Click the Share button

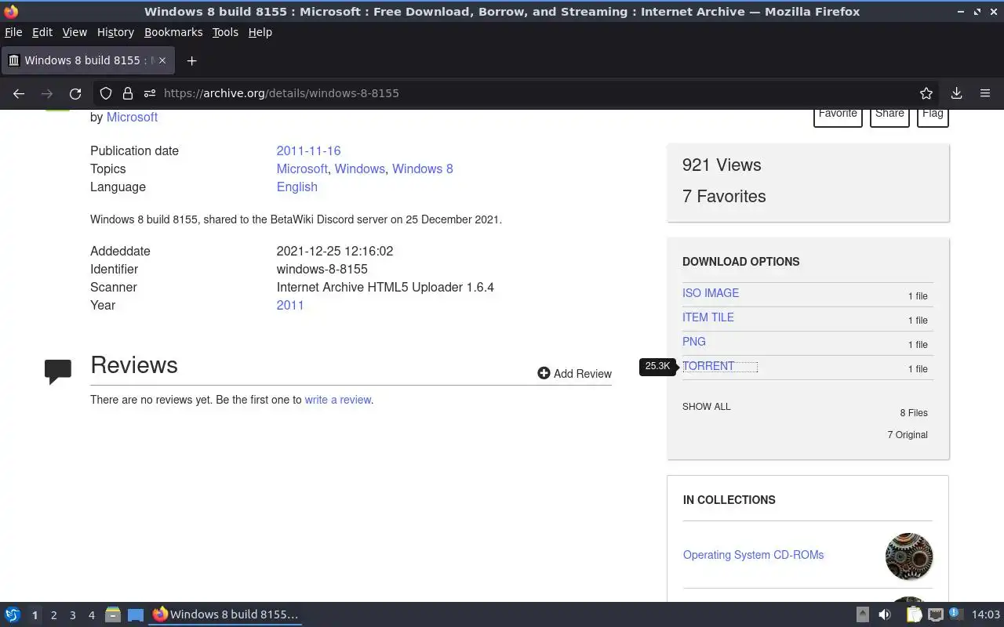click(889, 117)
